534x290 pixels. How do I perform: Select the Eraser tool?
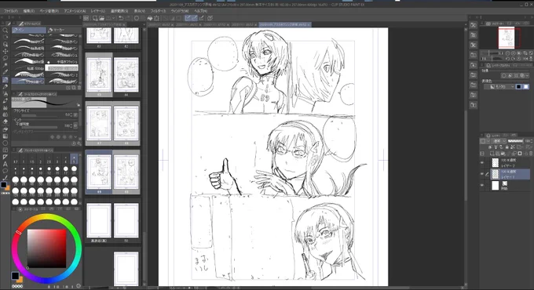tap(5, 121)
